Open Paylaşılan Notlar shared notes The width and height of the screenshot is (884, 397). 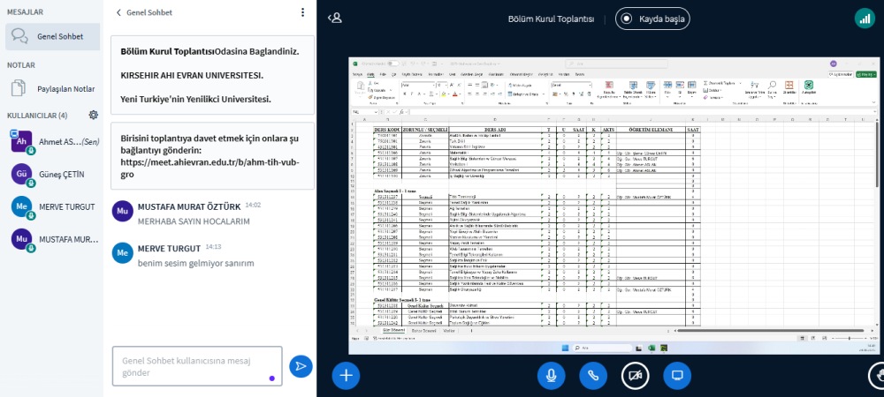(x=65, y=88)
